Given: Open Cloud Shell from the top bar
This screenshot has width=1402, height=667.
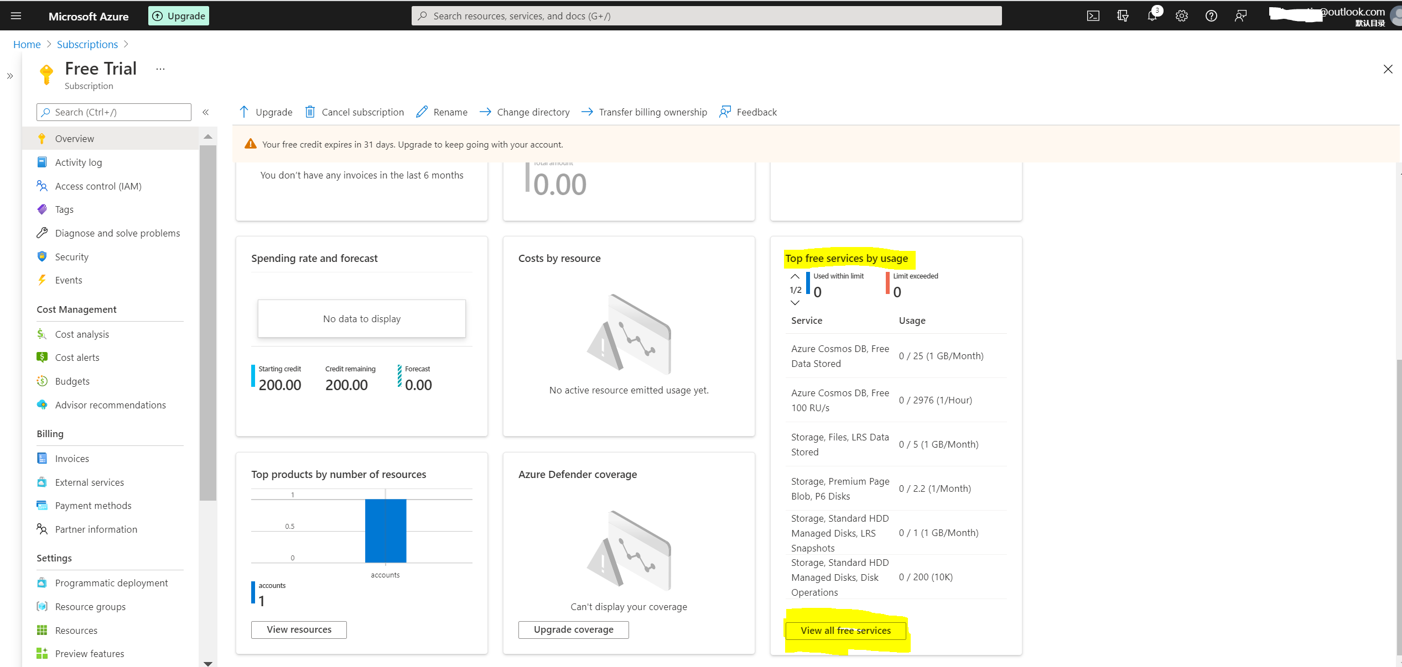Looking at the screenshot, I should click(x=1093, y=15).
